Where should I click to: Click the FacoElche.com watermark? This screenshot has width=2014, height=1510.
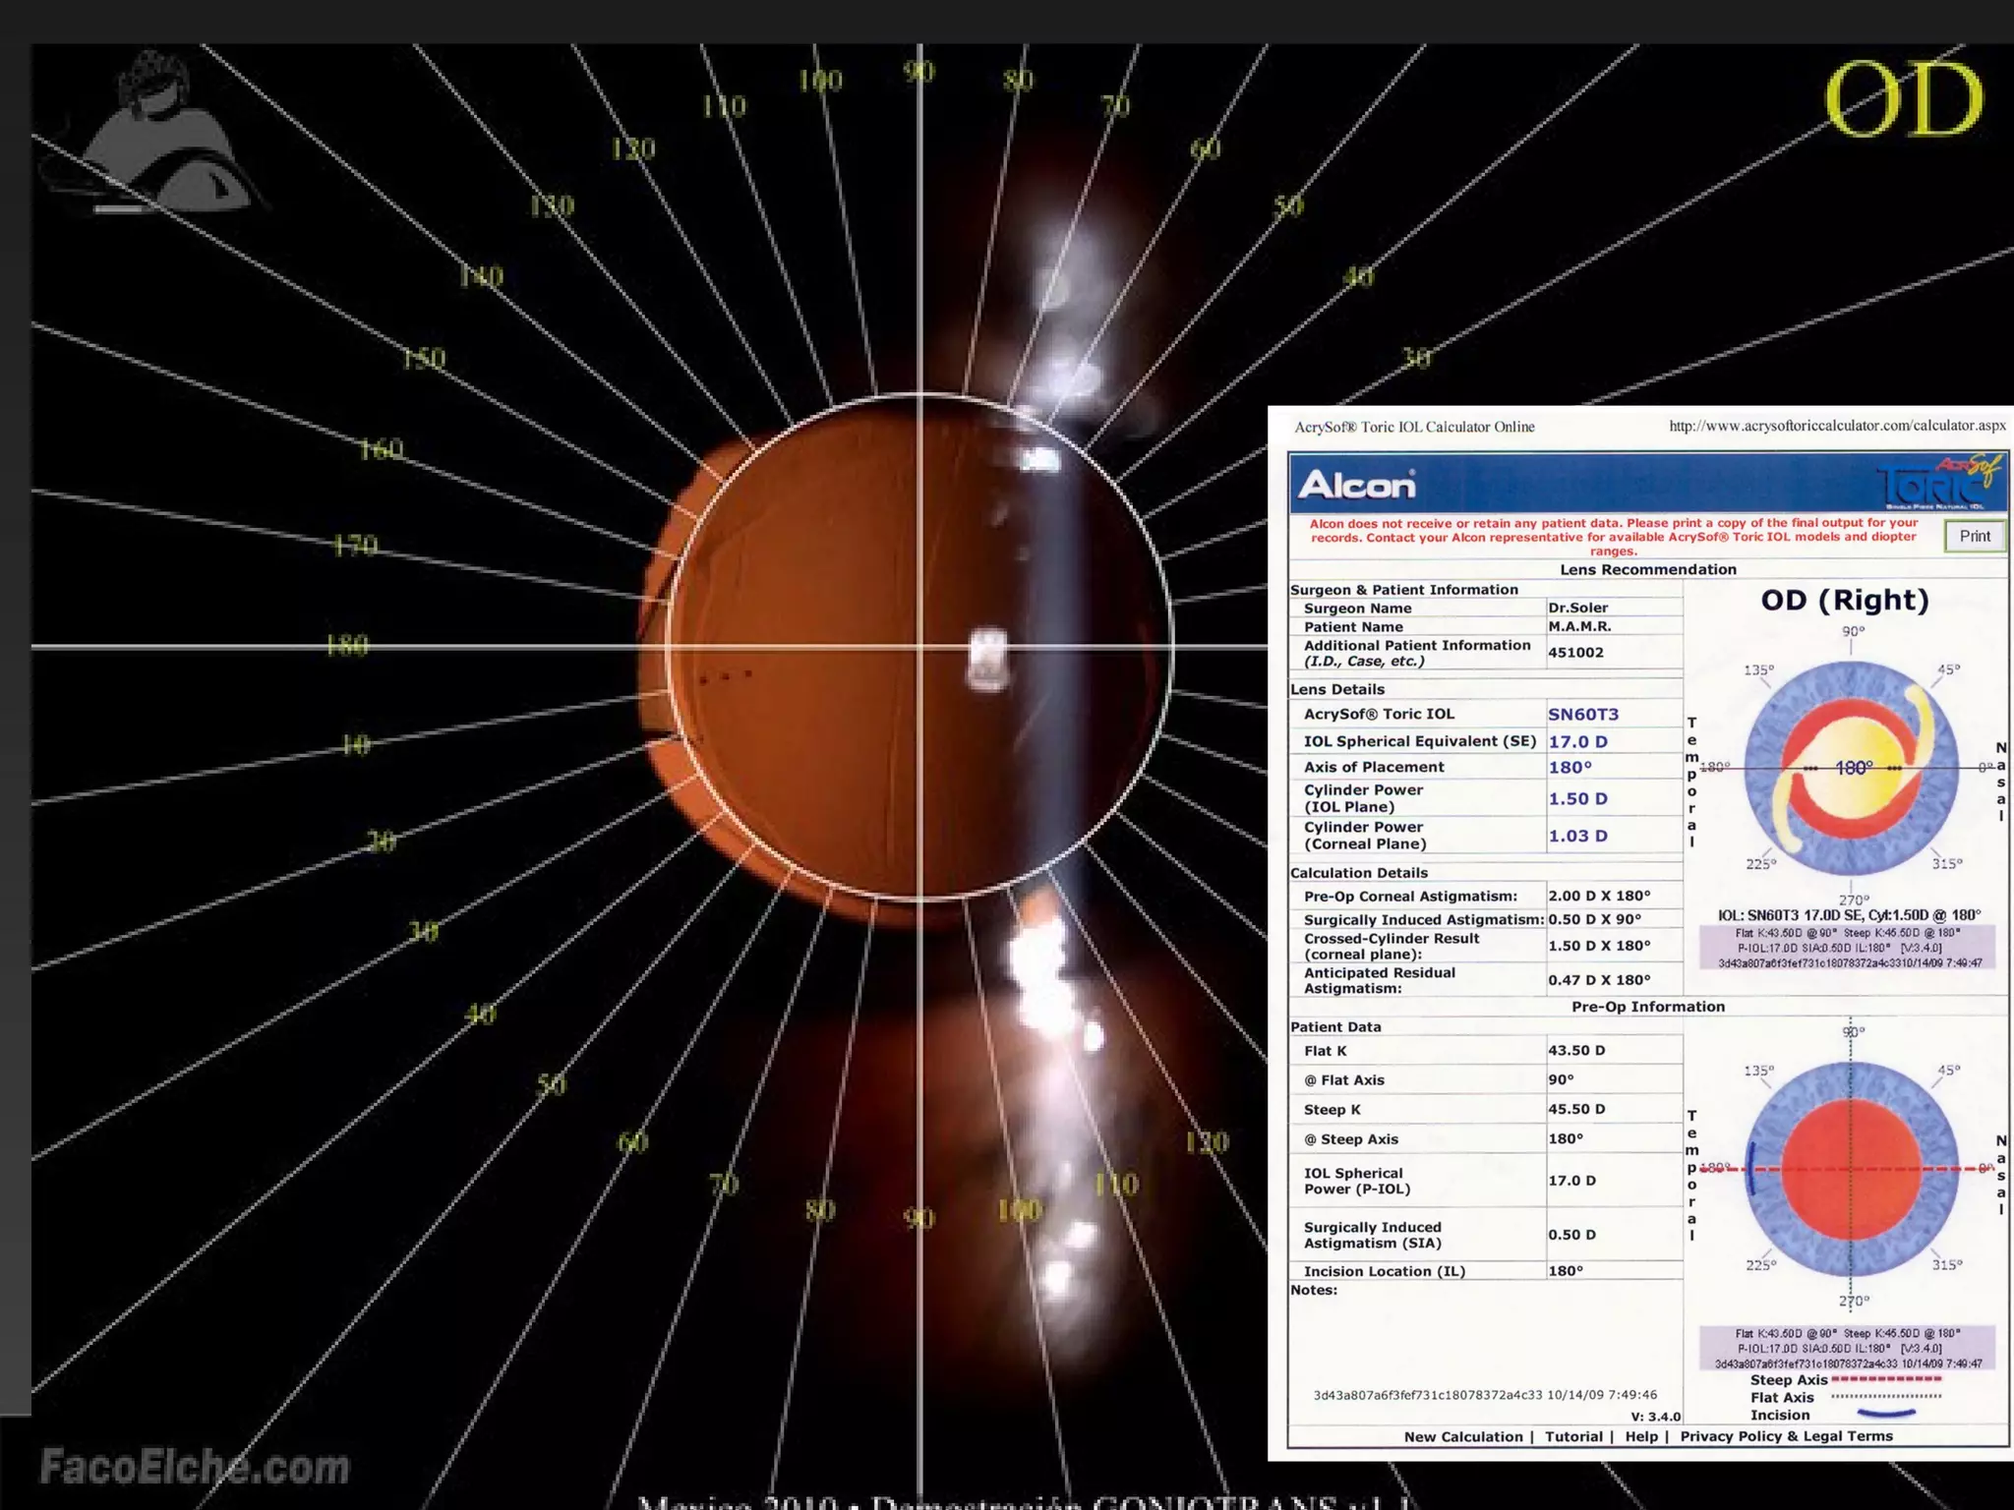[195, 1467]
